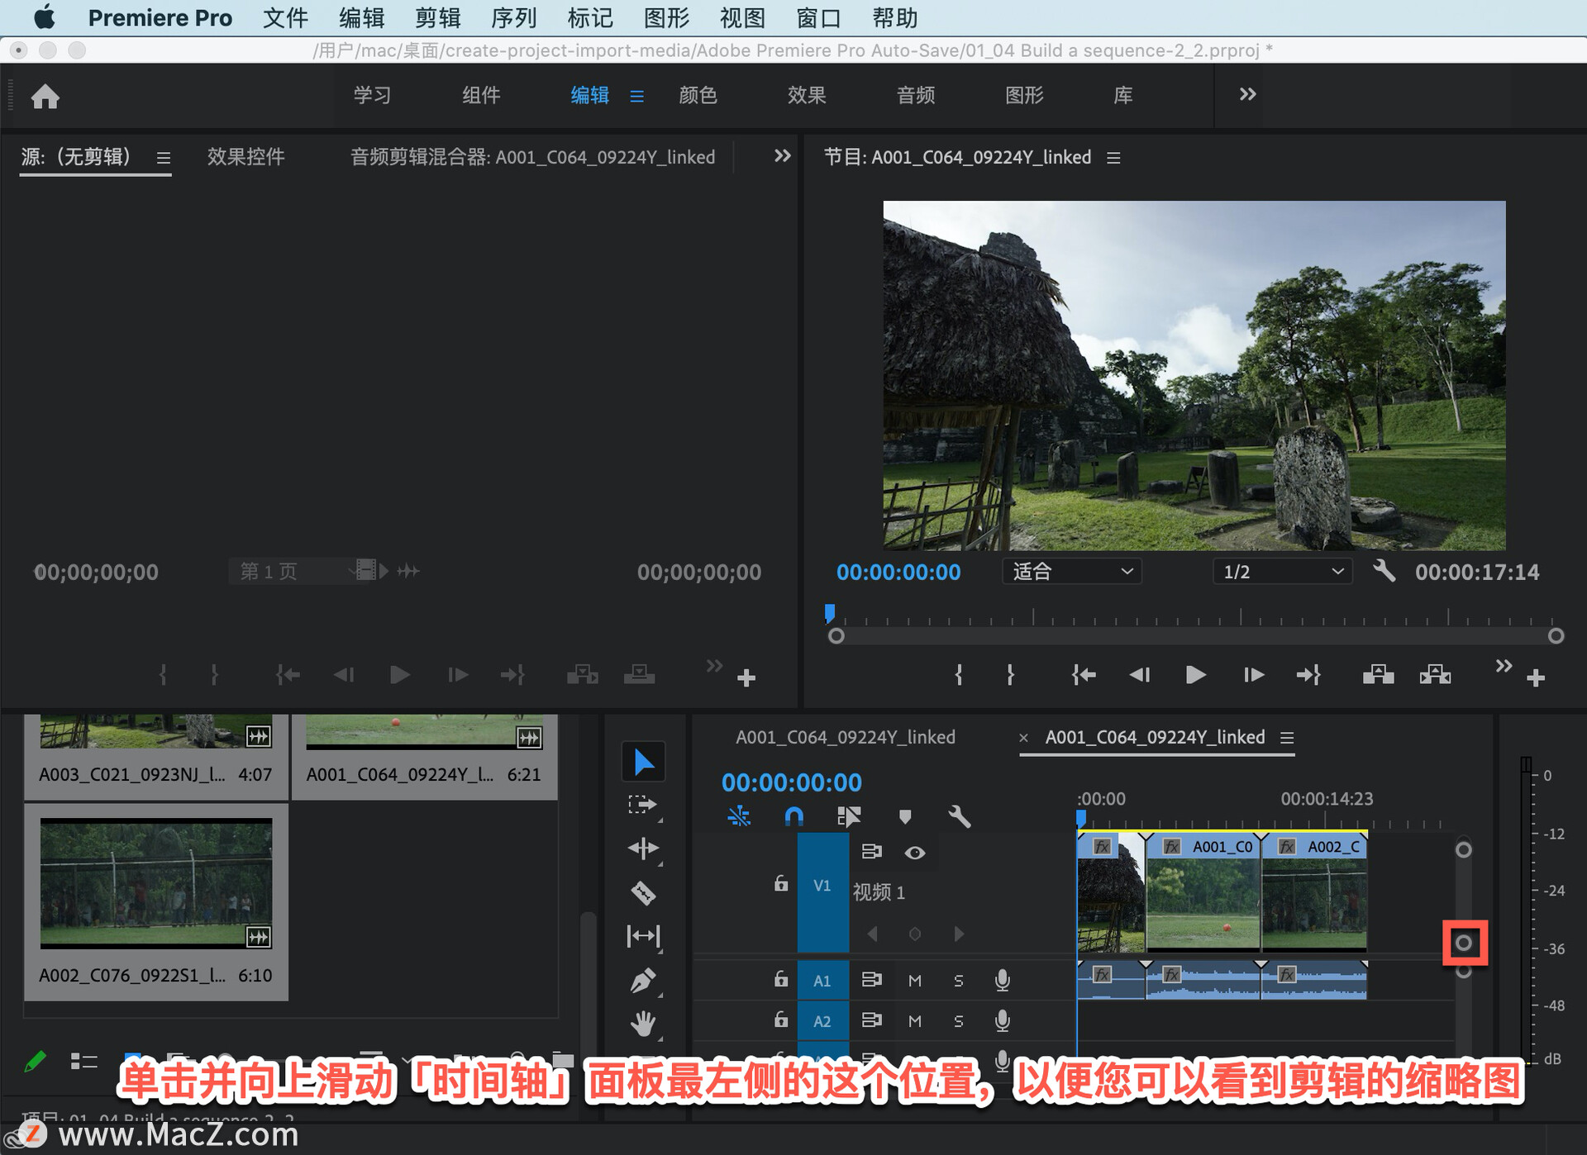The height and width of the screenshot is (1155, 1587).
Task: Toggle V1 track output eye
Action: tap(914, 853)
